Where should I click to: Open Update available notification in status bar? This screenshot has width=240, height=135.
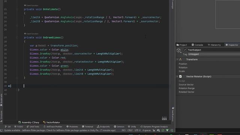60,130
